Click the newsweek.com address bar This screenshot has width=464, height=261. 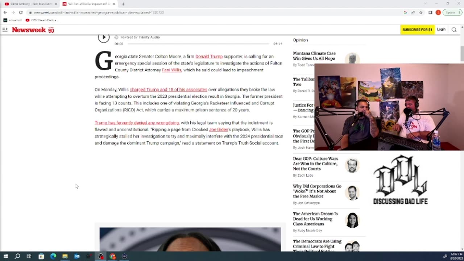tap(214, 12)
